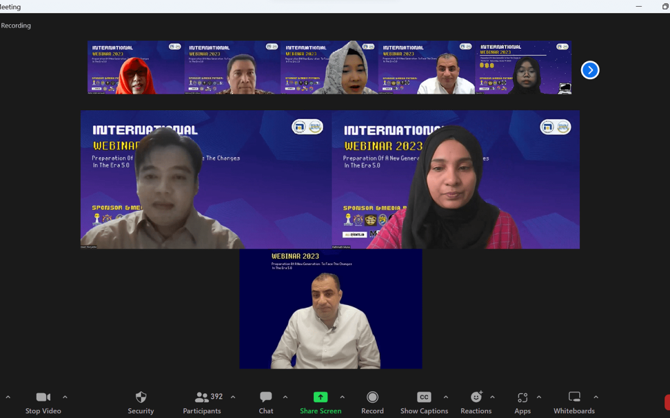Screen dimensions: 670x418
Task: Select the red hijab participant thumbnail
Action: coord(136,67)
